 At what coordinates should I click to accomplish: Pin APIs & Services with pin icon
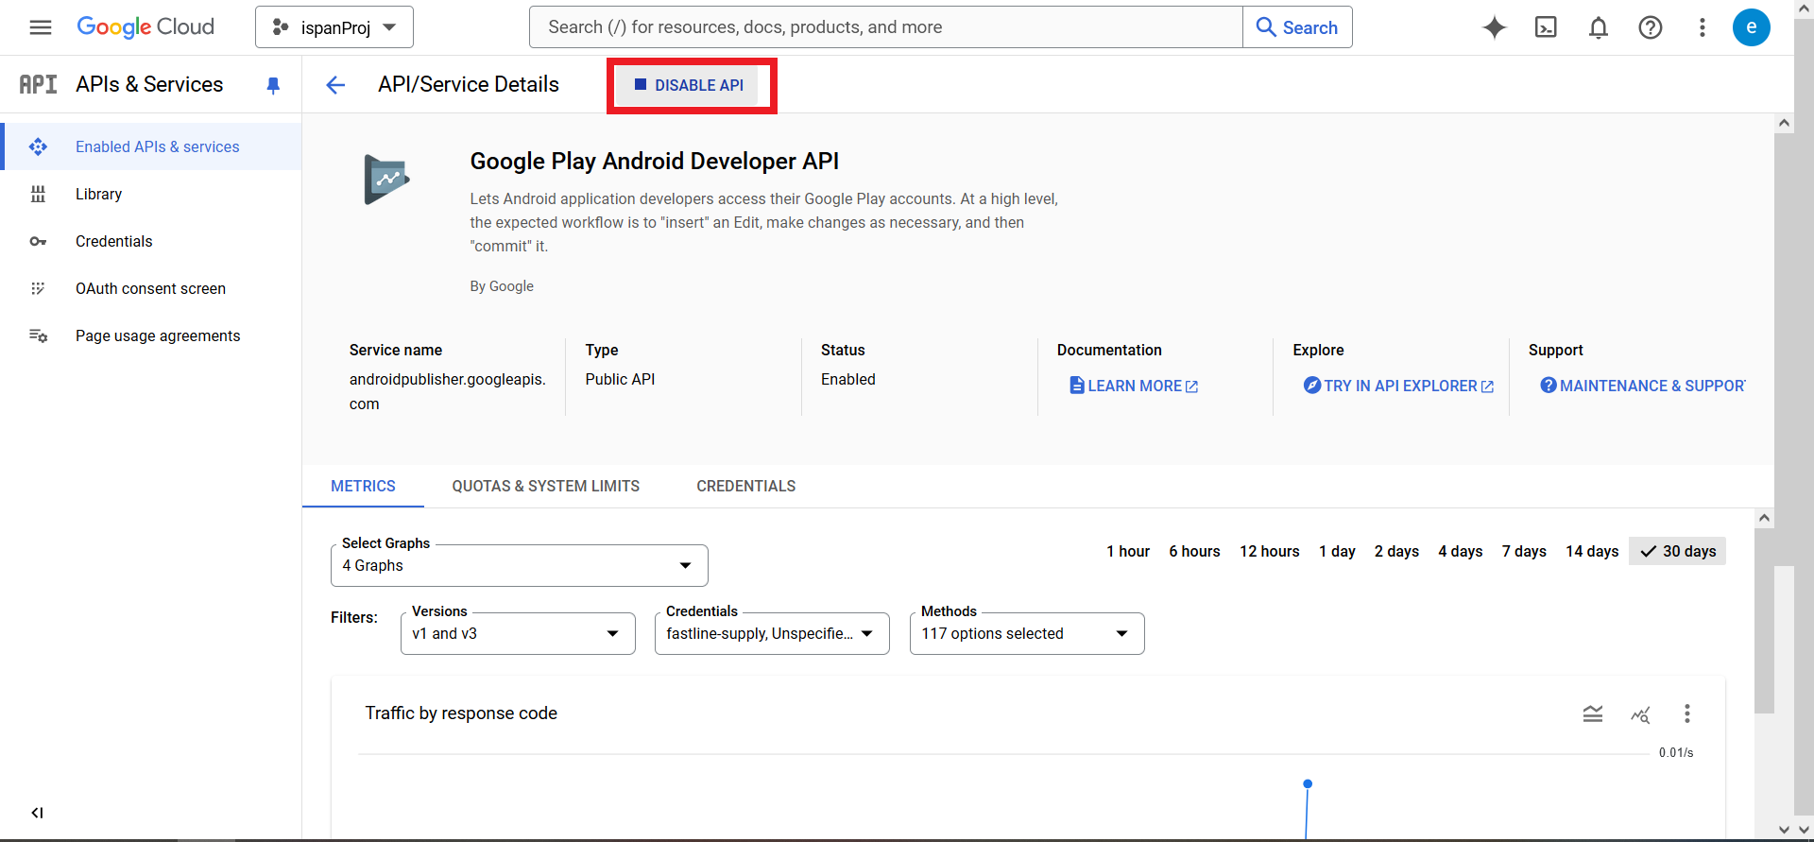[x=273, y=85]
